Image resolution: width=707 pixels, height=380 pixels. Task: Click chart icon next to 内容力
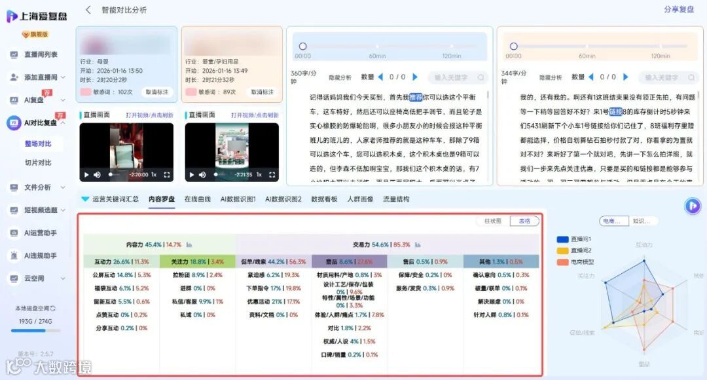(x=189, y=244)
